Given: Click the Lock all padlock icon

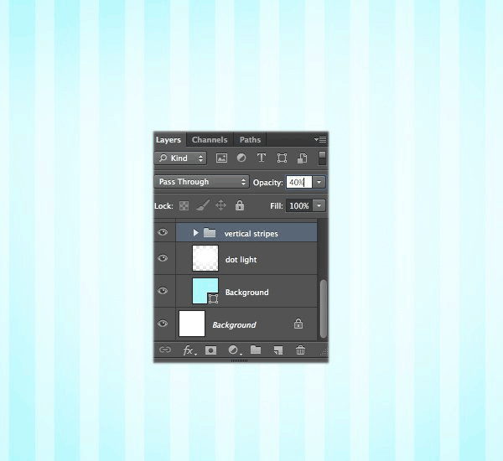Looking at the screenshot, I should tap(240, 205).
